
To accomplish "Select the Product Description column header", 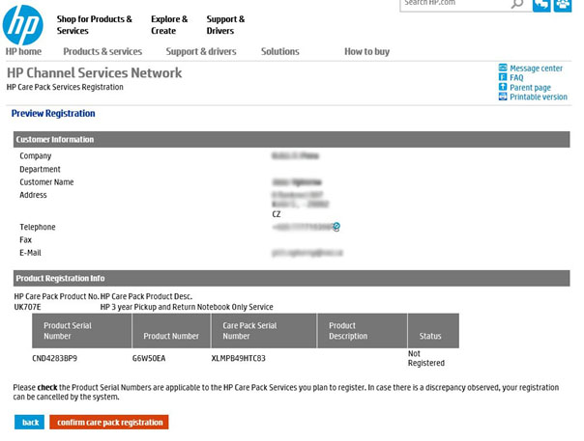I will (362, 331).
